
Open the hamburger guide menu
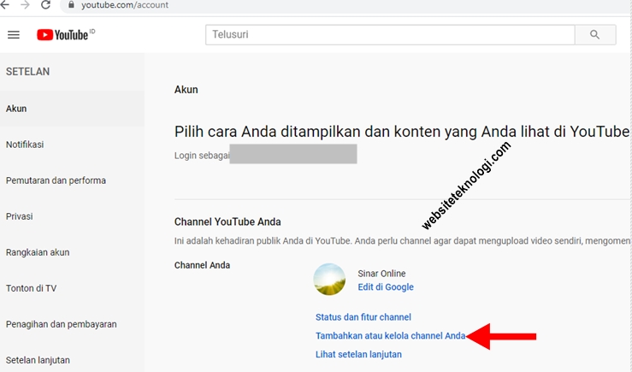(x=14, y=35)
